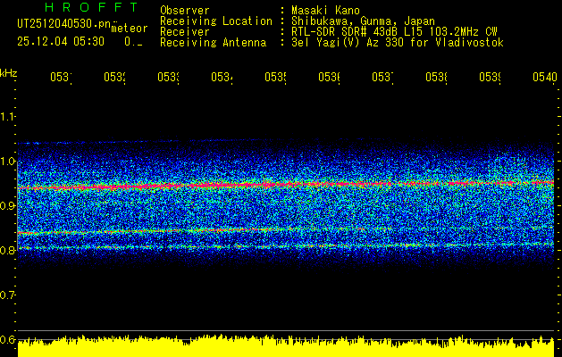This screenshot has height=357, width=562.
Task: Click the 0.7 kHz axis tick label
Action: click(7, 295)
